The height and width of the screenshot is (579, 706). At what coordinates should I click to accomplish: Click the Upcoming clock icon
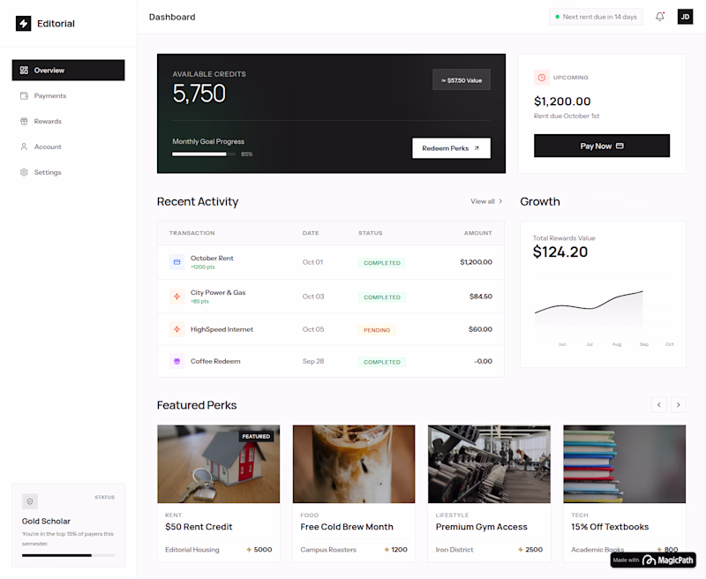point(542,78)
